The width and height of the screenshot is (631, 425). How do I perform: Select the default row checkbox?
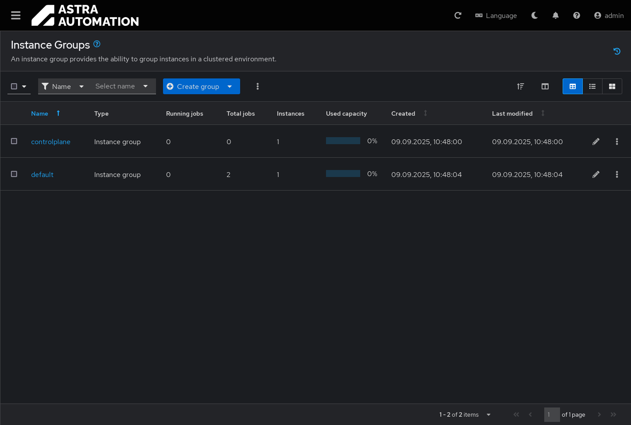[x=14, y=174]
